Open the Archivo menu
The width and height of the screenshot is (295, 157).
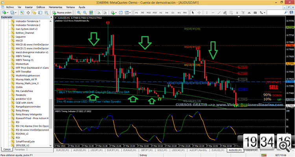click(10, 7)
